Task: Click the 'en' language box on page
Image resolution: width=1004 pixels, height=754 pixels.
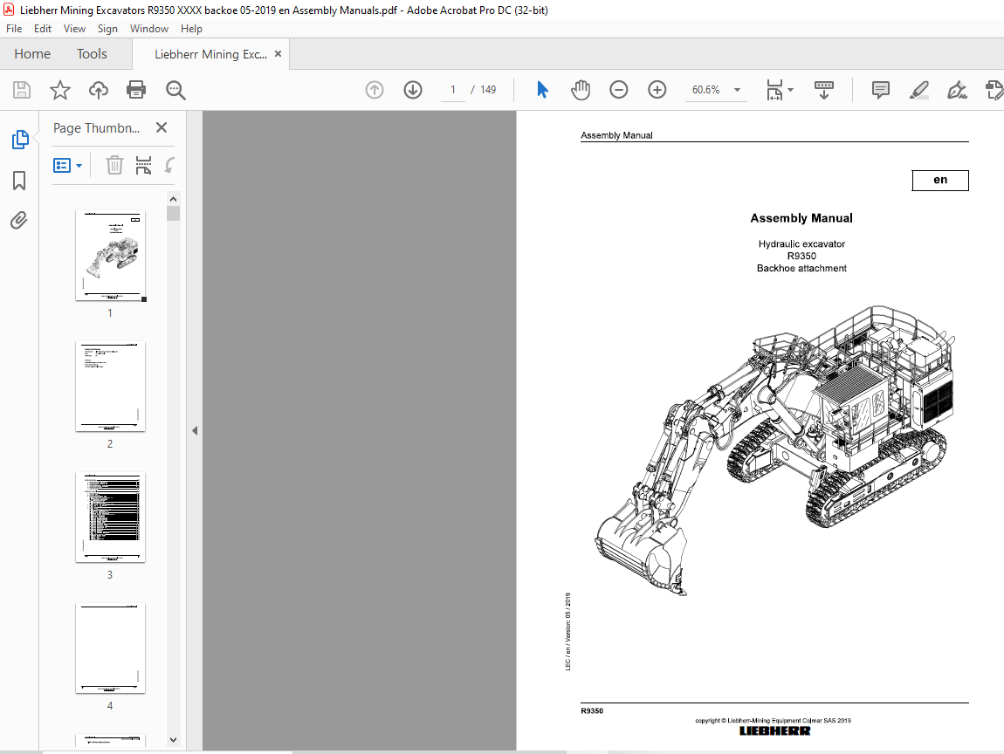Action: pyautogui.click(x=940, y=180)
